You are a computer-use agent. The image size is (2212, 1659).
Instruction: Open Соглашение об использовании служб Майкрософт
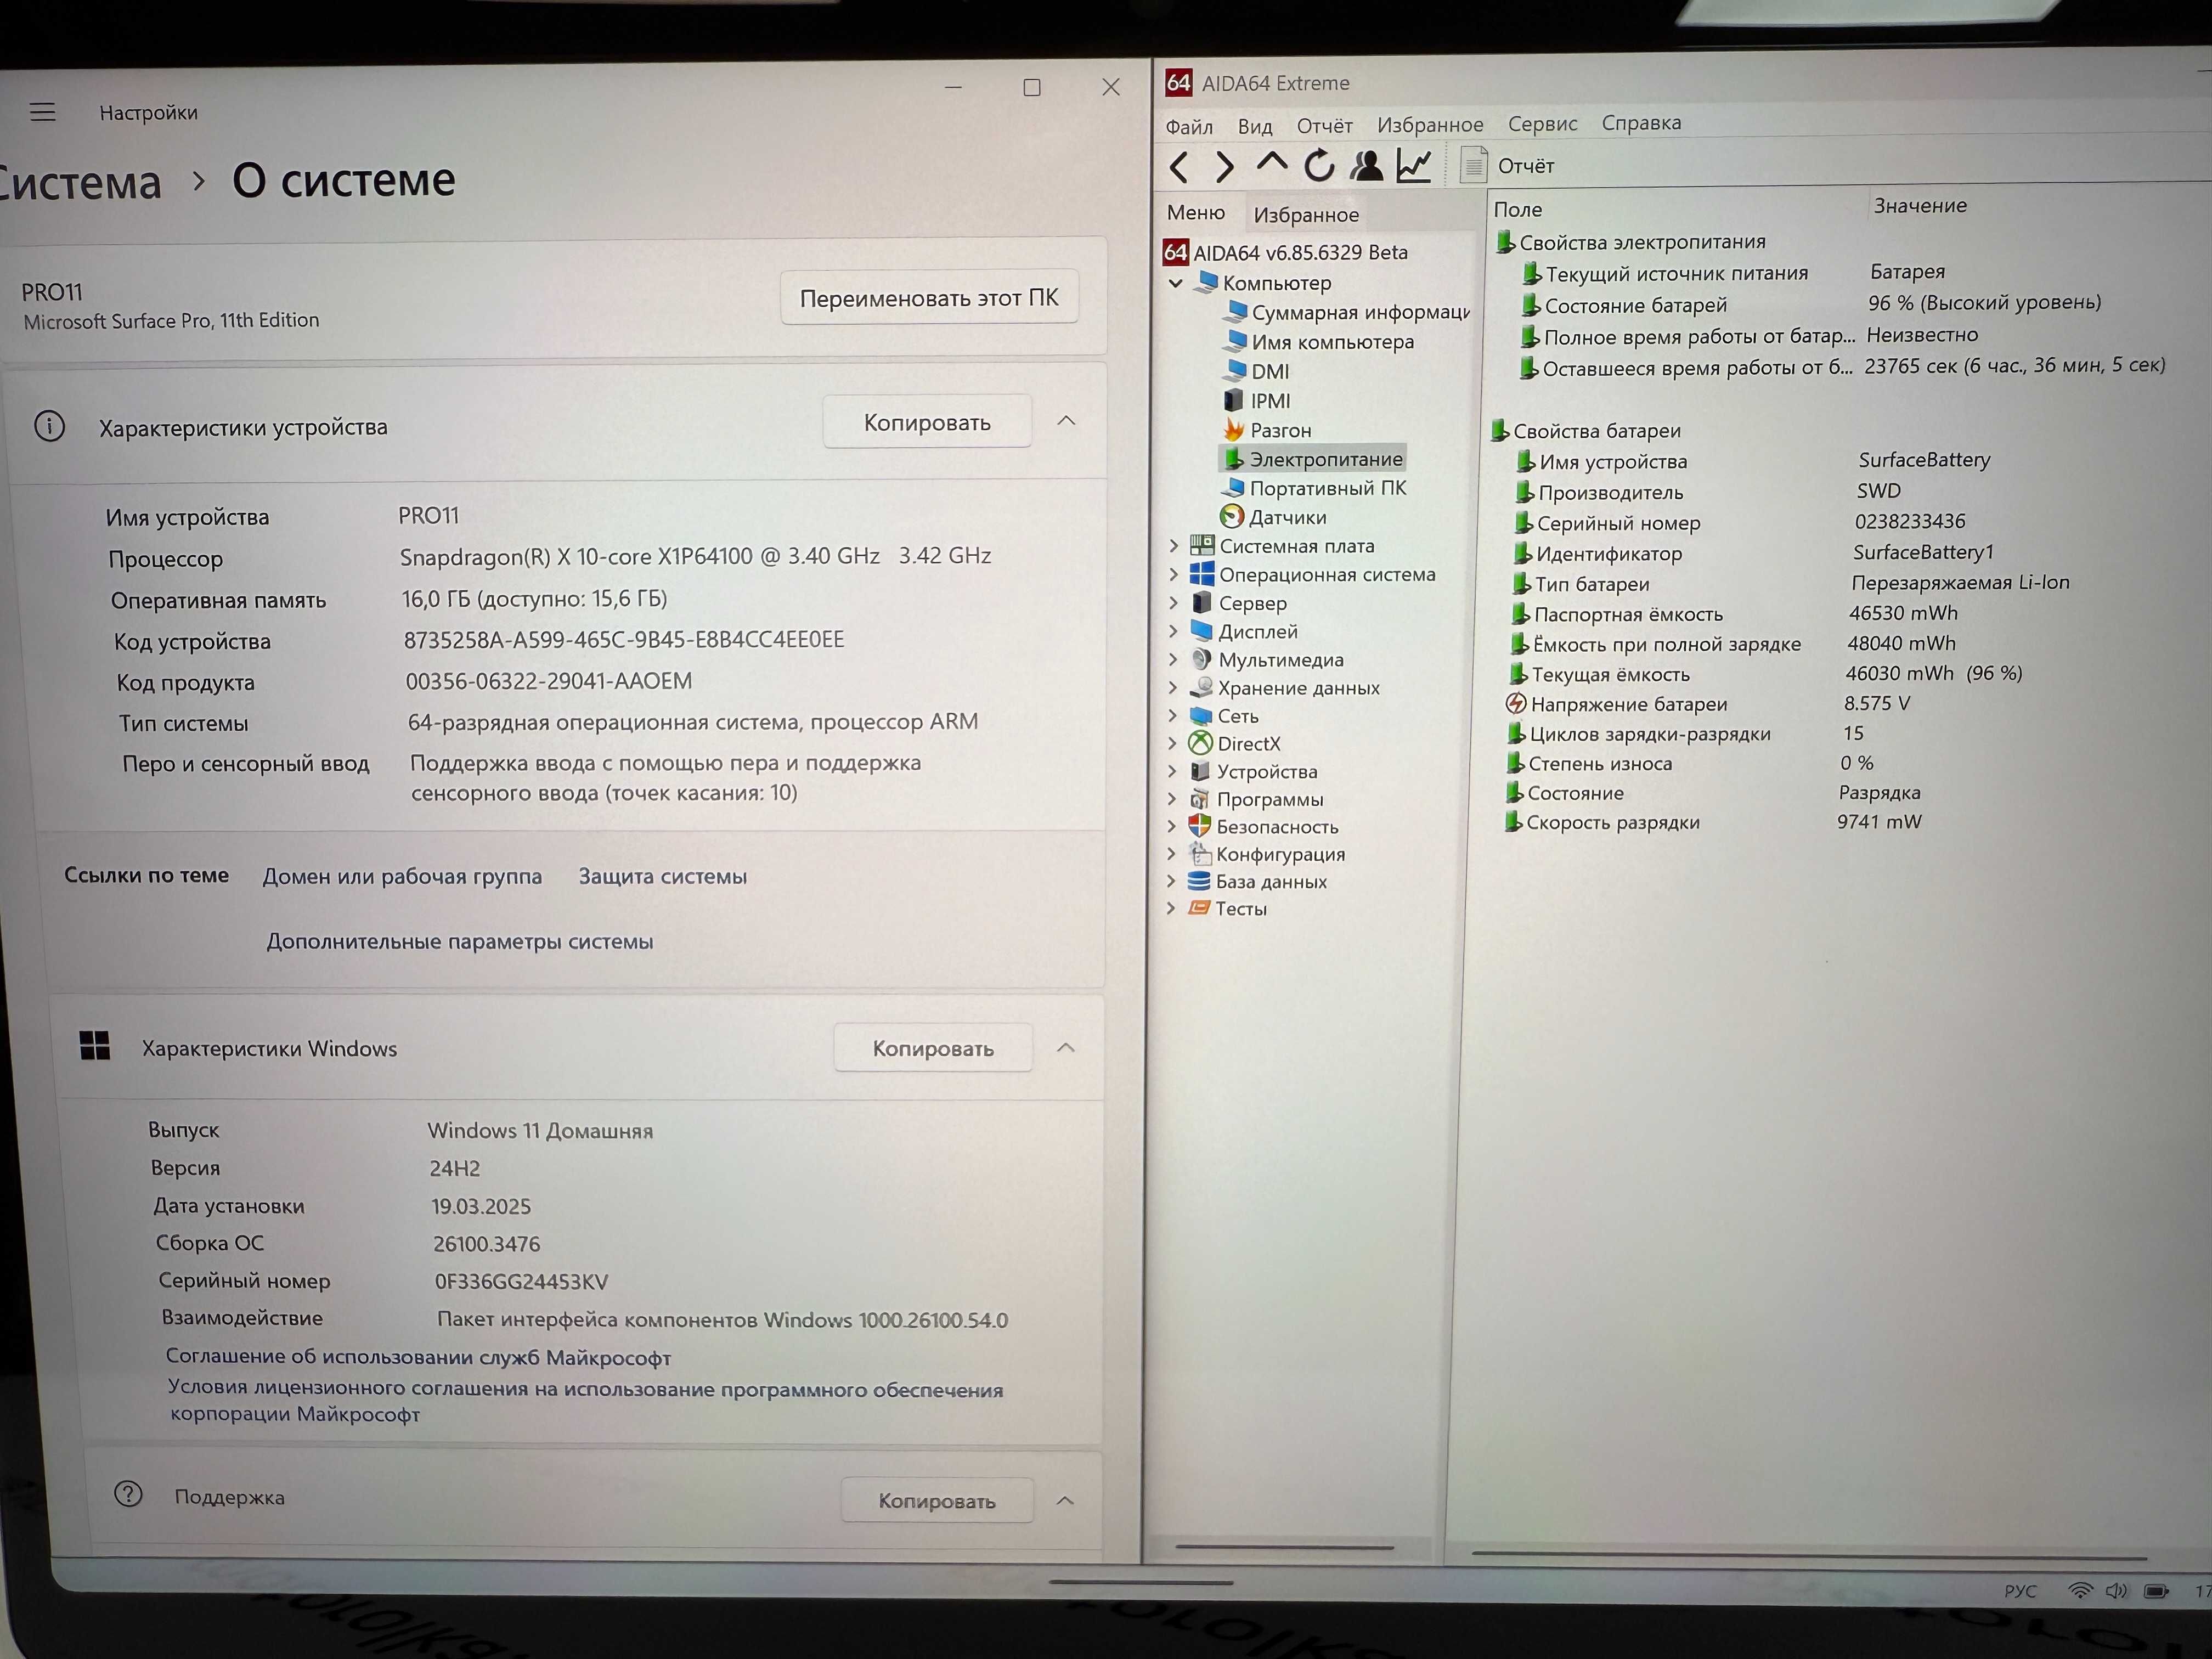[418, 1357]
